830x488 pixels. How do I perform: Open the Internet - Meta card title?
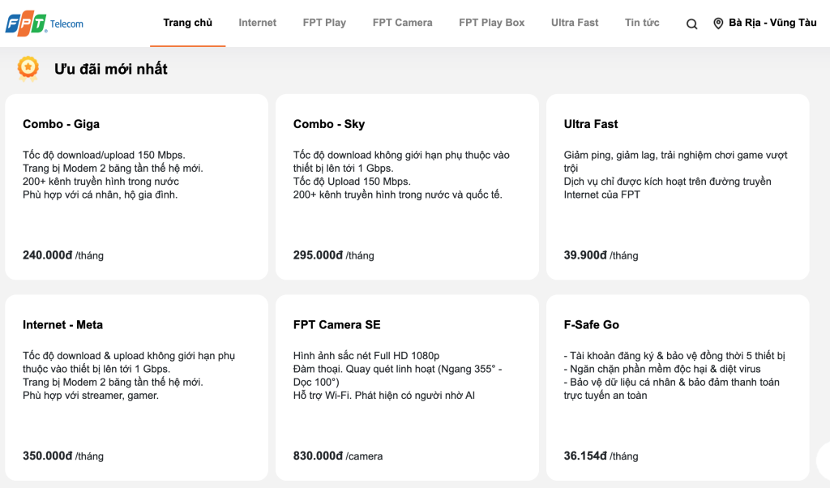(x=62, y=324)
